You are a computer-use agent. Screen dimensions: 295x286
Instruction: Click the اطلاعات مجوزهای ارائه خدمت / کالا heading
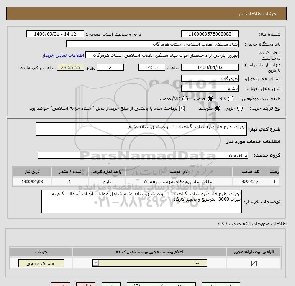(252, 224)
